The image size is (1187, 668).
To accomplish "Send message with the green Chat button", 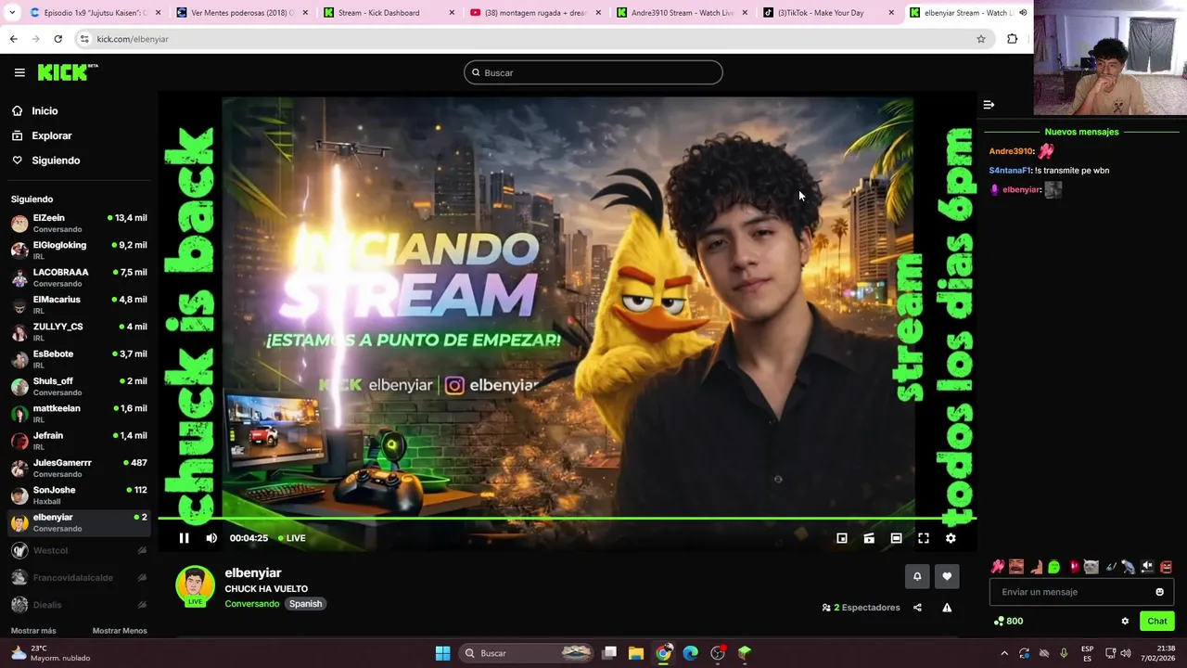I will coord(1157,621).
